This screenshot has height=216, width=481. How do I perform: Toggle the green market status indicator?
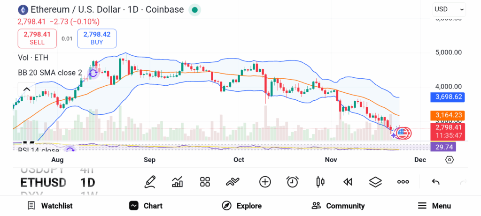point(194,9)
